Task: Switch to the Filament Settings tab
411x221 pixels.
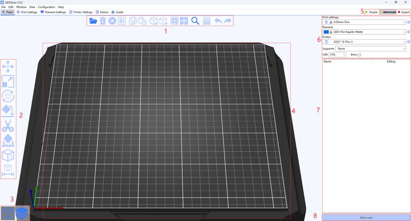Action: pos(54,11)
